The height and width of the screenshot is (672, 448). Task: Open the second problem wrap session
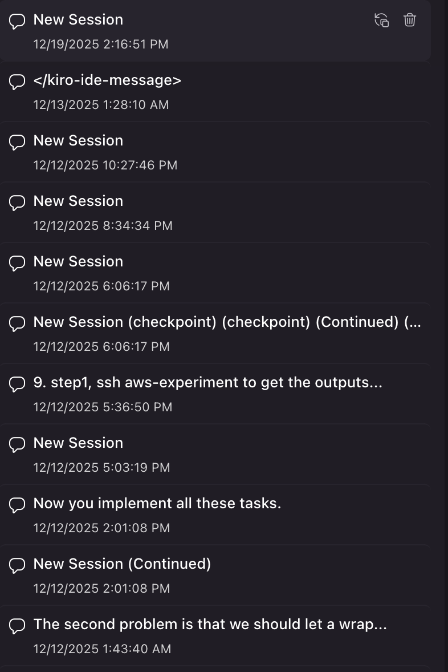click(210, 625)
